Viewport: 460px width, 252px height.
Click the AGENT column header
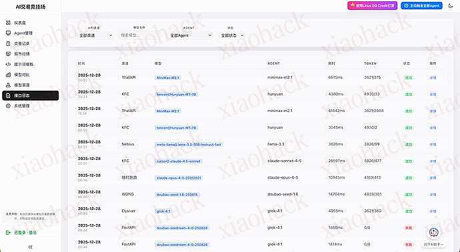273,63
